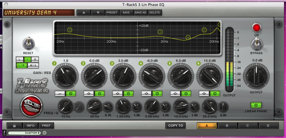Screen dimensions: 286x138
Task: Flip the RESET toggle switch
Action: (28, 43)
